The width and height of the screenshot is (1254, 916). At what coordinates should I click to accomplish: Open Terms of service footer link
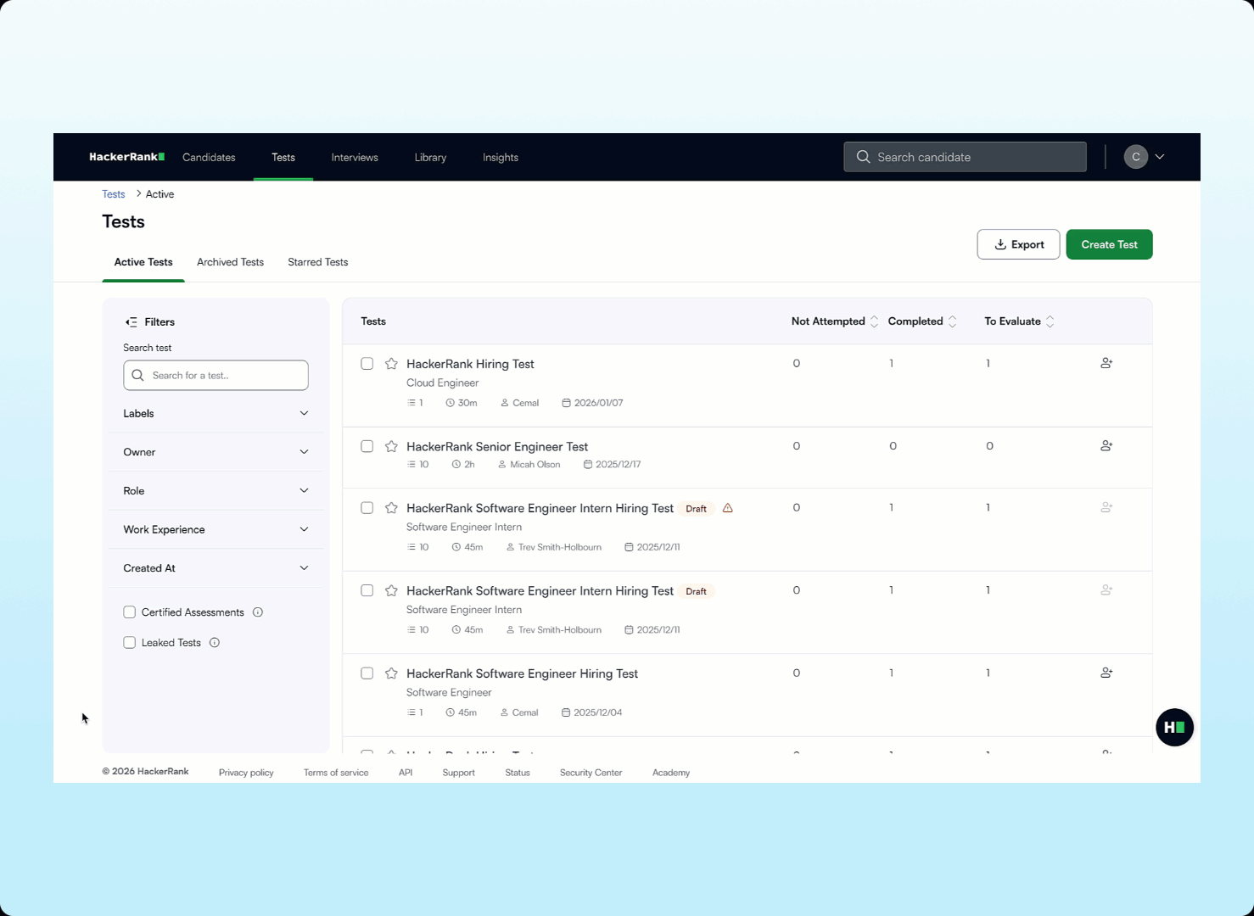336,773
